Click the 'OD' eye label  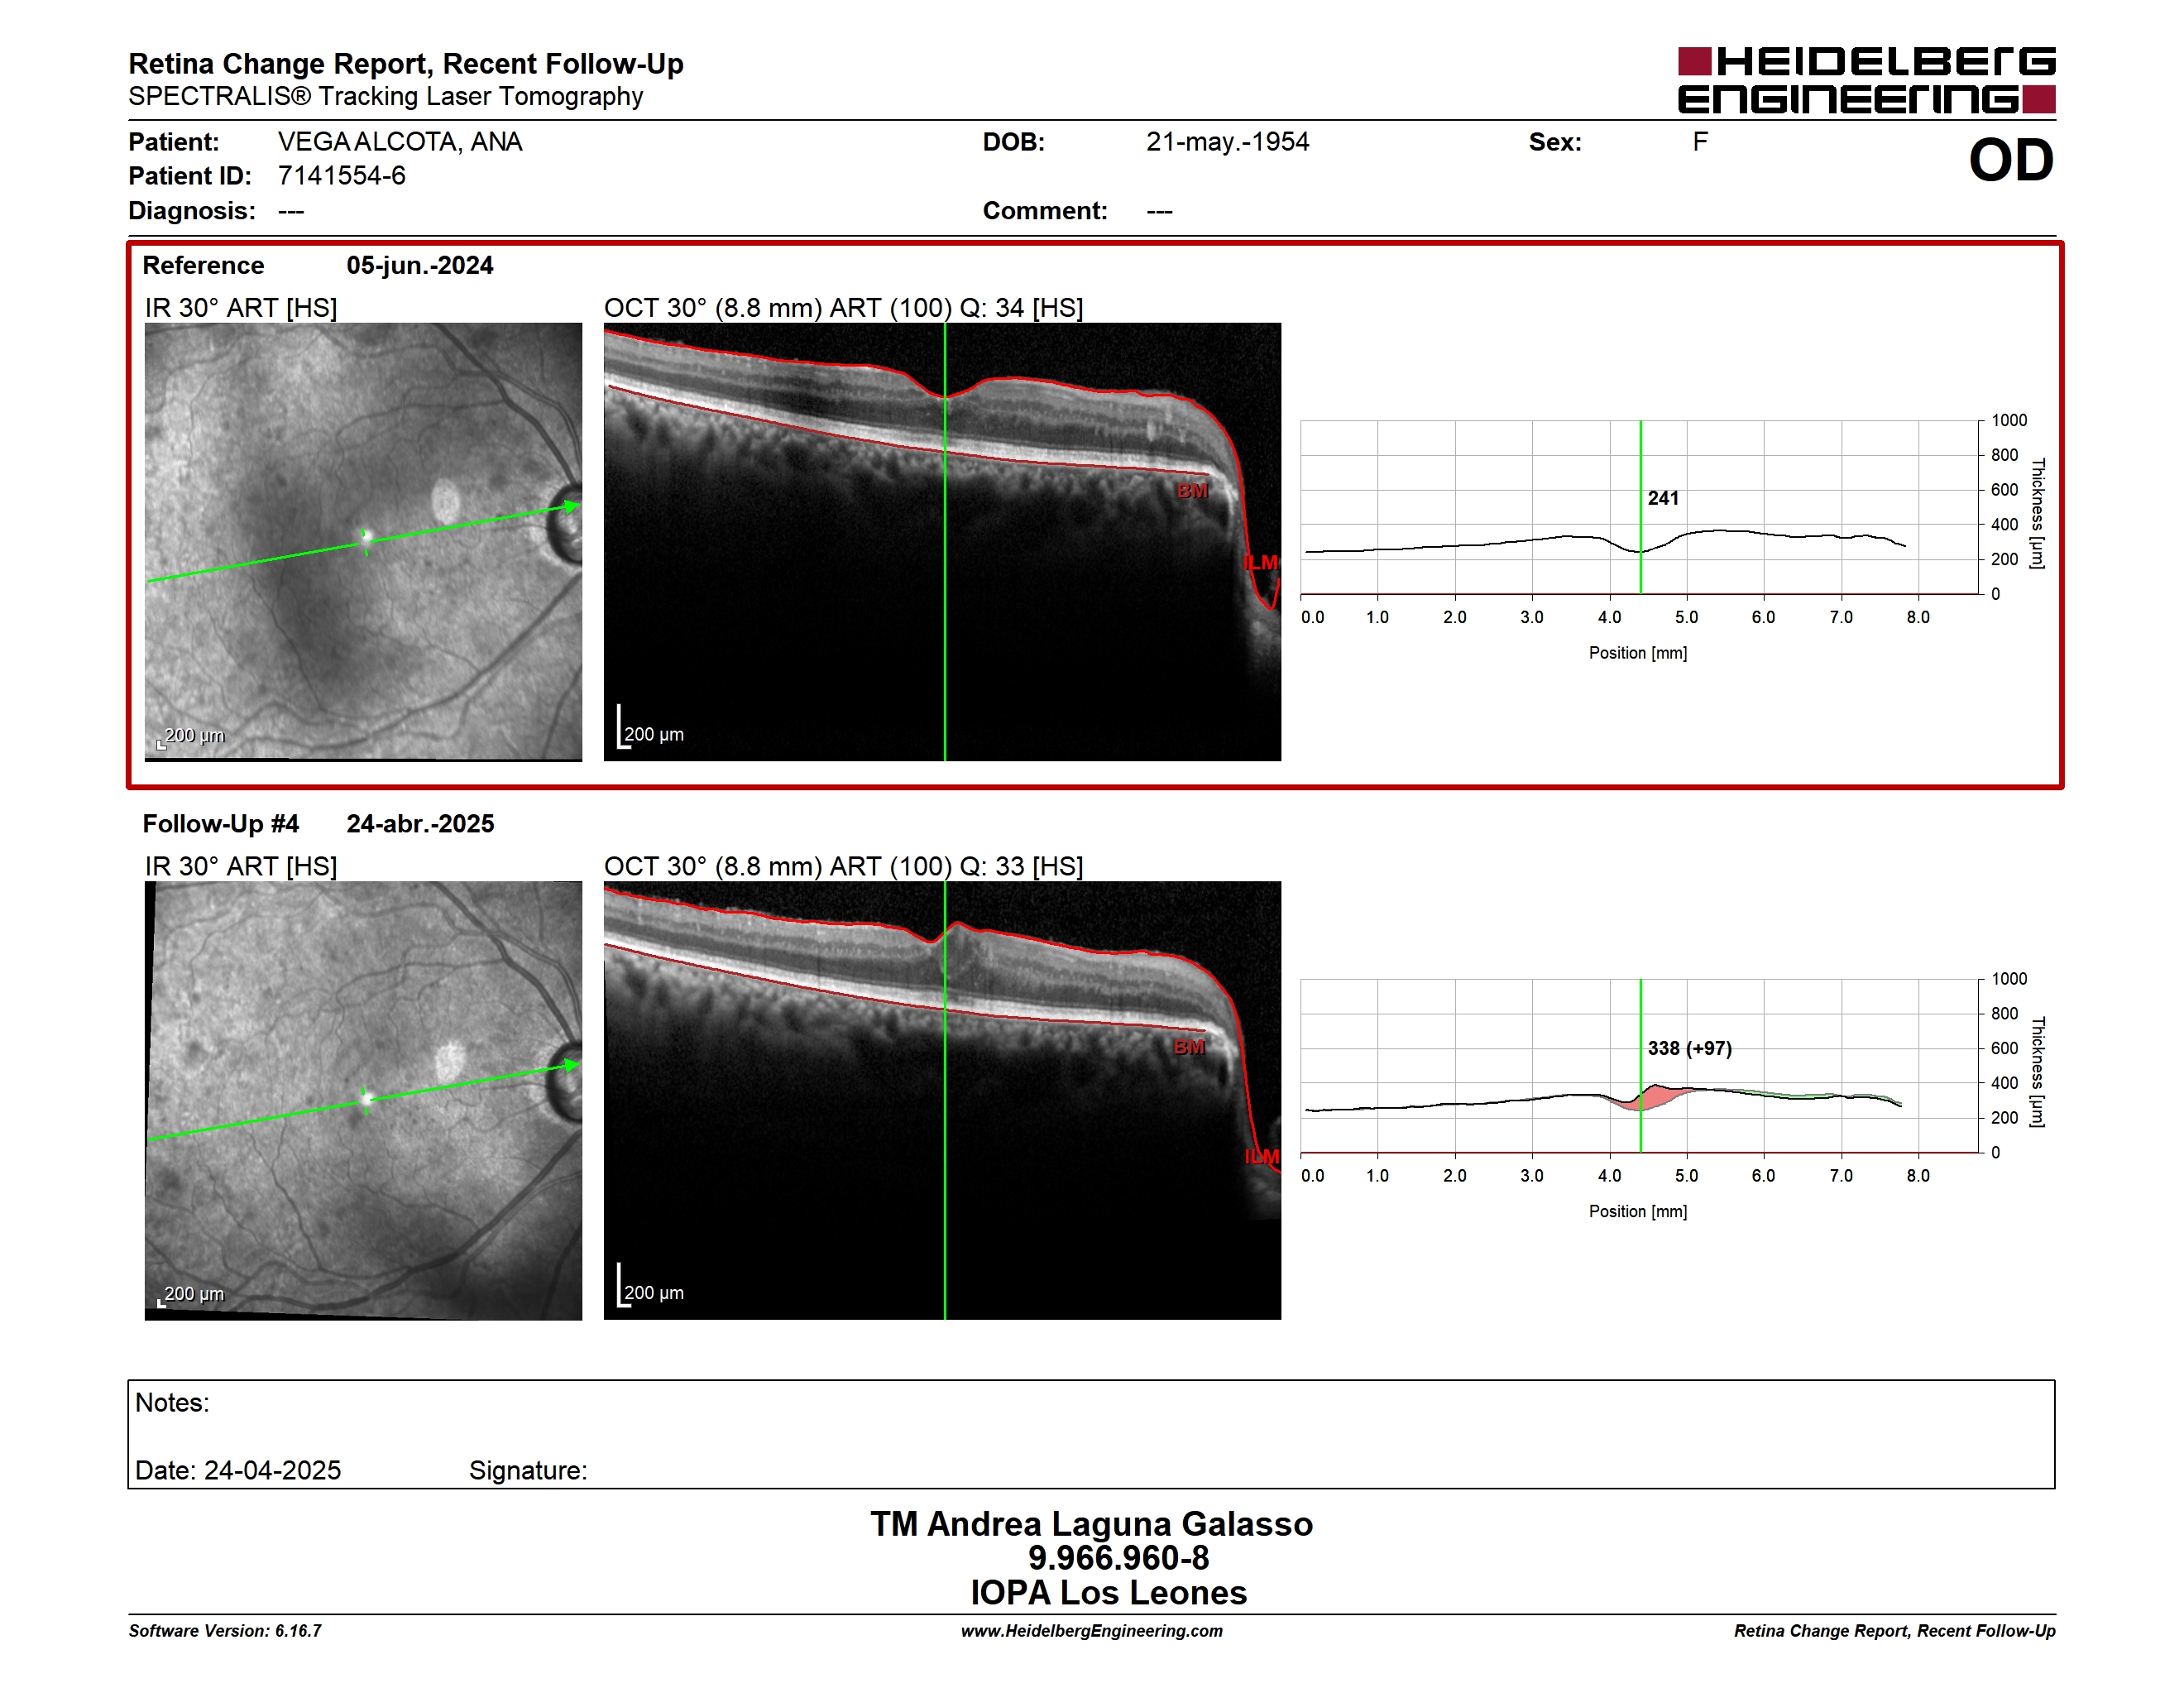point(2011,160)
